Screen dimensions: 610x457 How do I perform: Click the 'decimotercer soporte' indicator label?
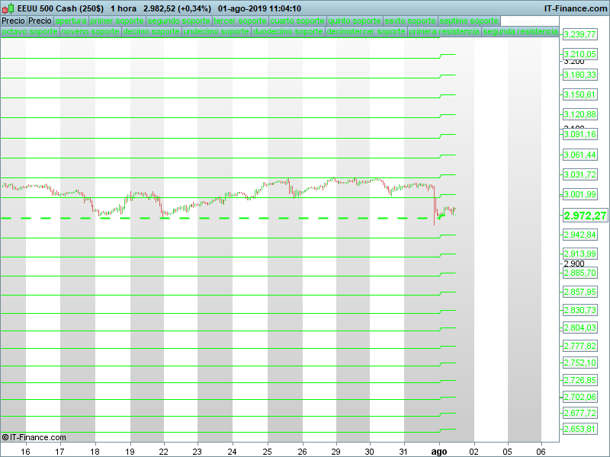366,31
